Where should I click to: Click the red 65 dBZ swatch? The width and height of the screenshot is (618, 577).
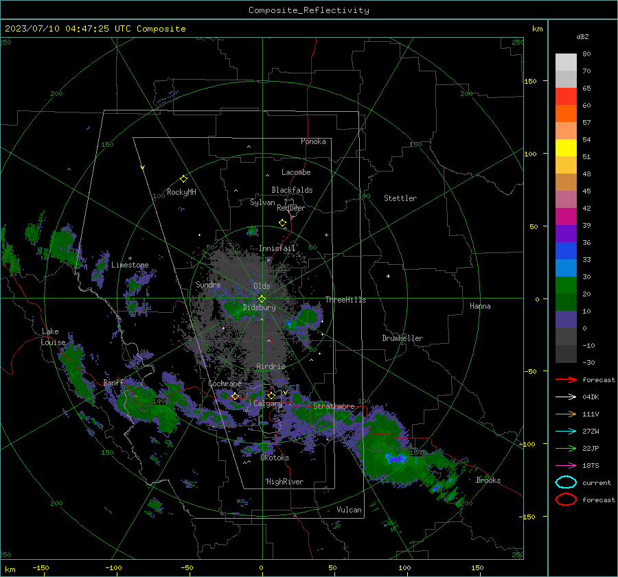[x=566, y=96]
